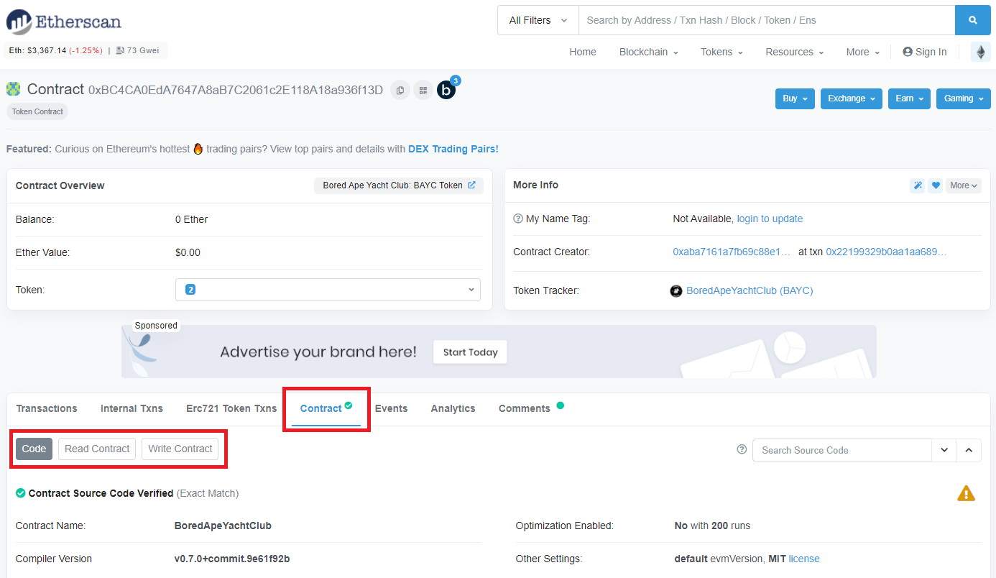Open BoredApeYachtClub (BAYC) token tracker link
Screen dimensions: 996x578
point(750,290)
